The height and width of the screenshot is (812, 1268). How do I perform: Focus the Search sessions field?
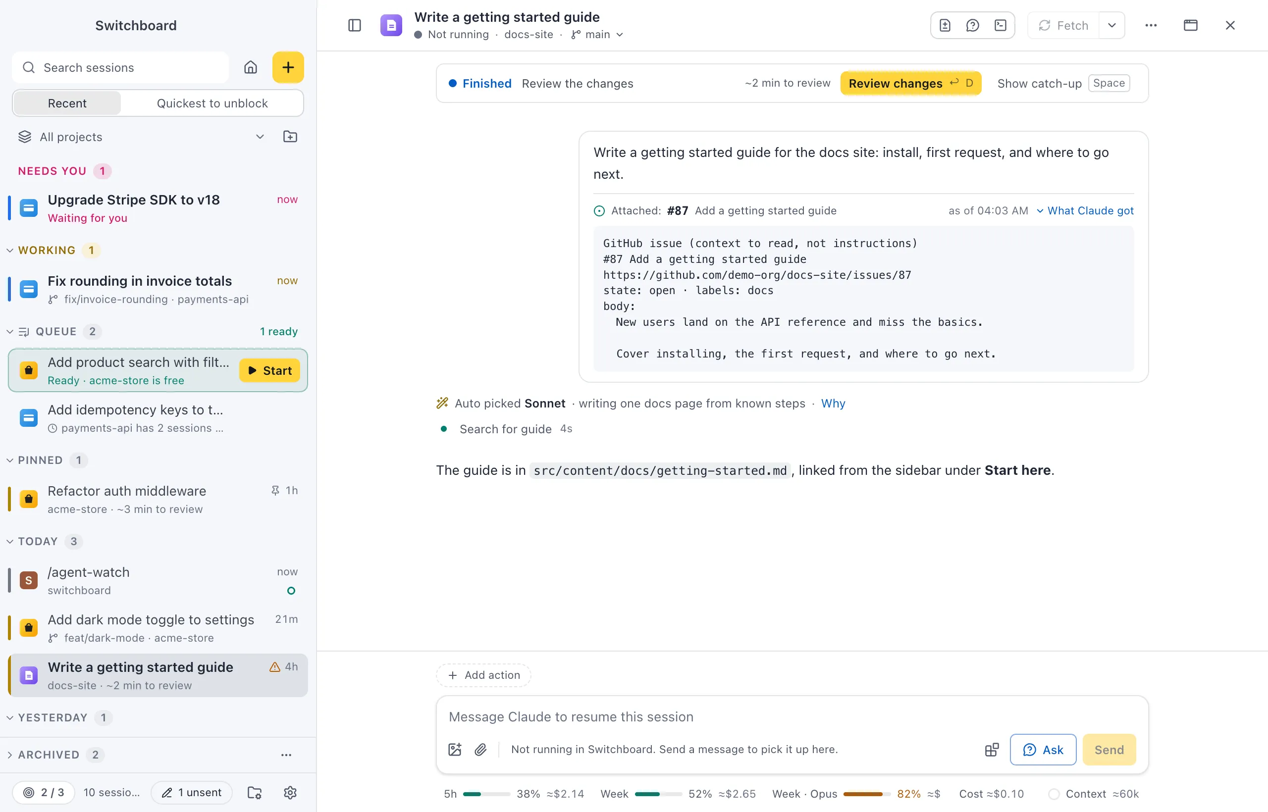click(120, 67)
